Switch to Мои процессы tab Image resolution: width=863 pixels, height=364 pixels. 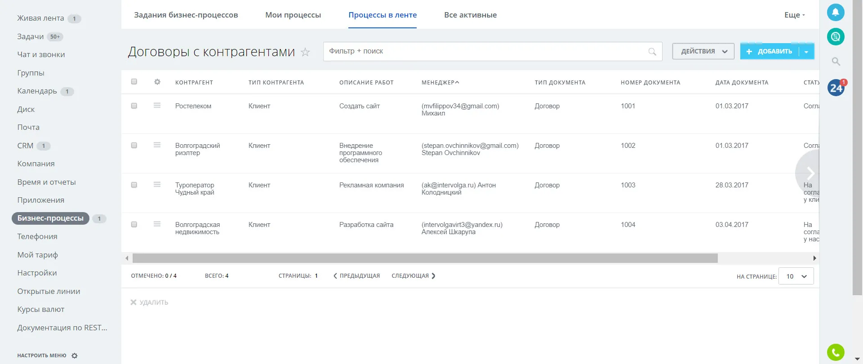[x=293, y=15]
